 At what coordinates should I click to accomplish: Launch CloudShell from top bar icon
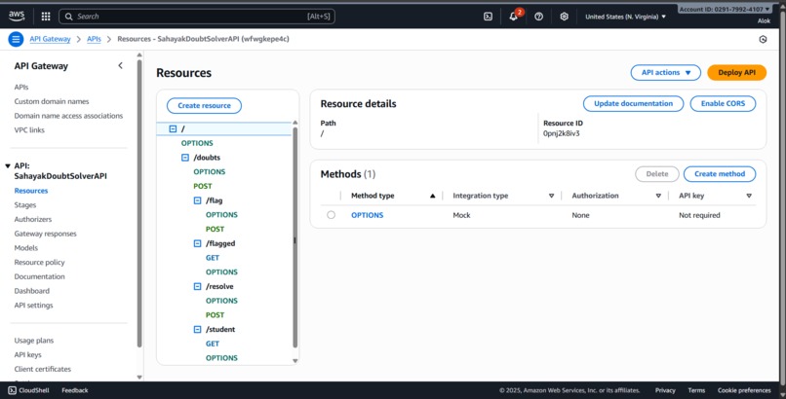pos(488,17)
